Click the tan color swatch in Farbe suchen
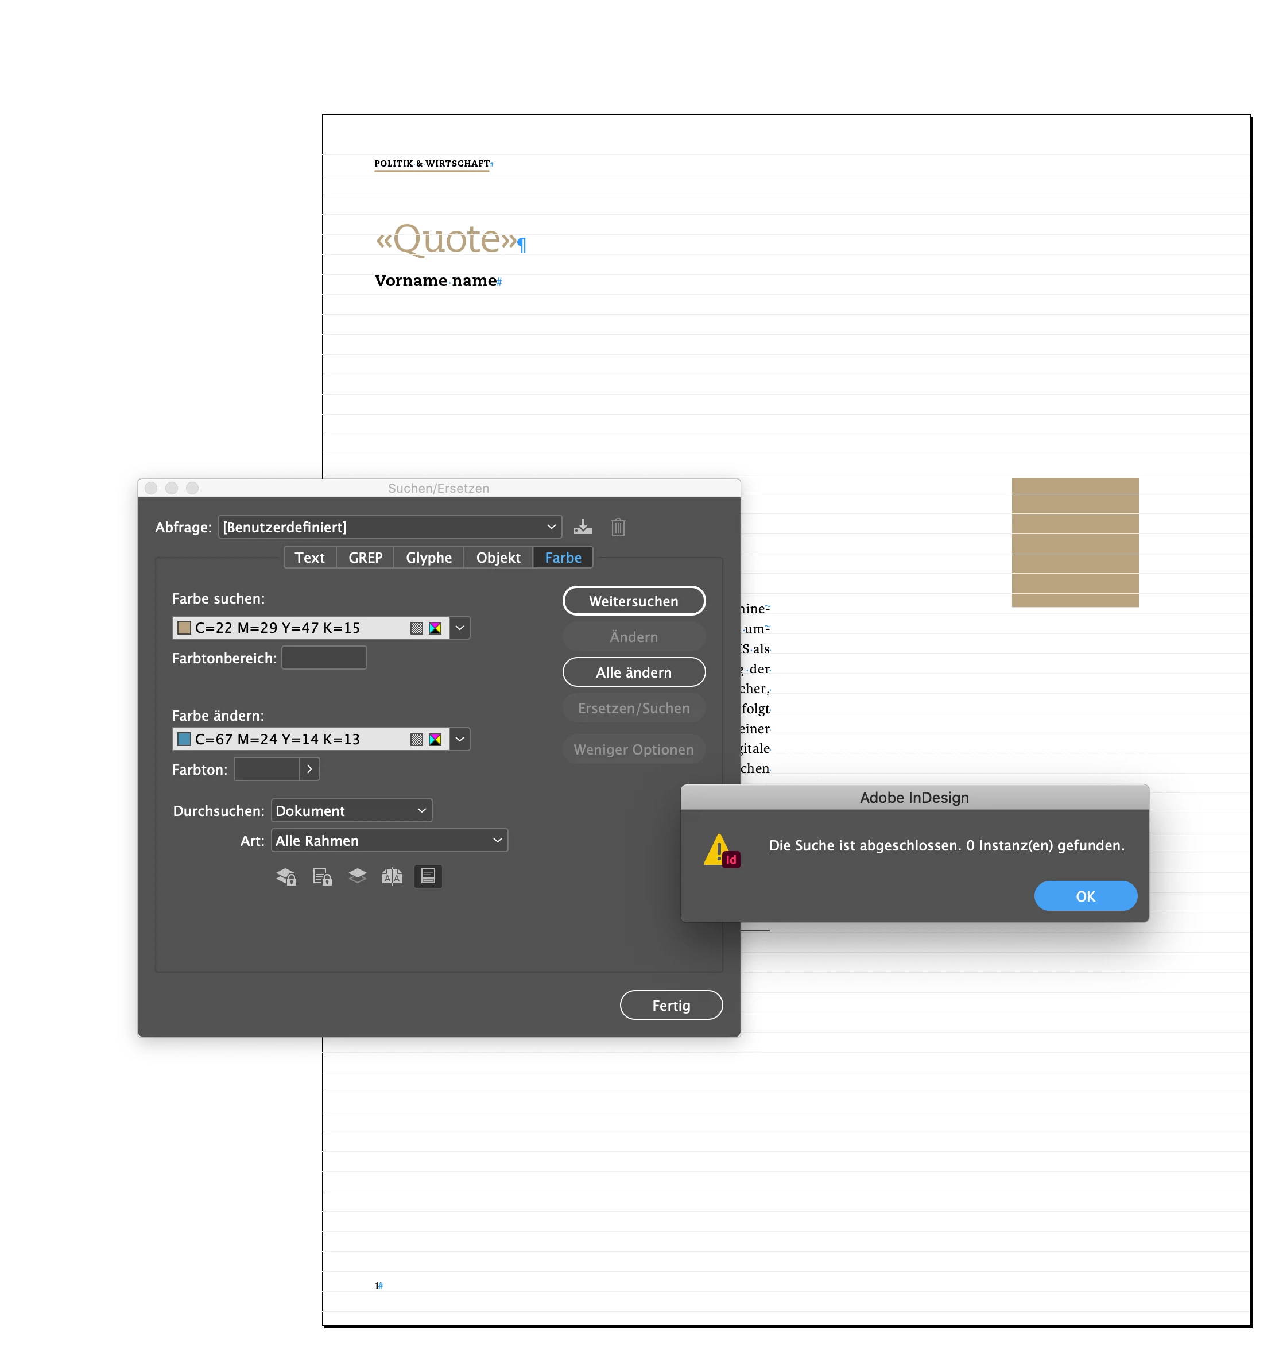The width and height of the screenshot is (1279, 1361). [x=184, y=628]
